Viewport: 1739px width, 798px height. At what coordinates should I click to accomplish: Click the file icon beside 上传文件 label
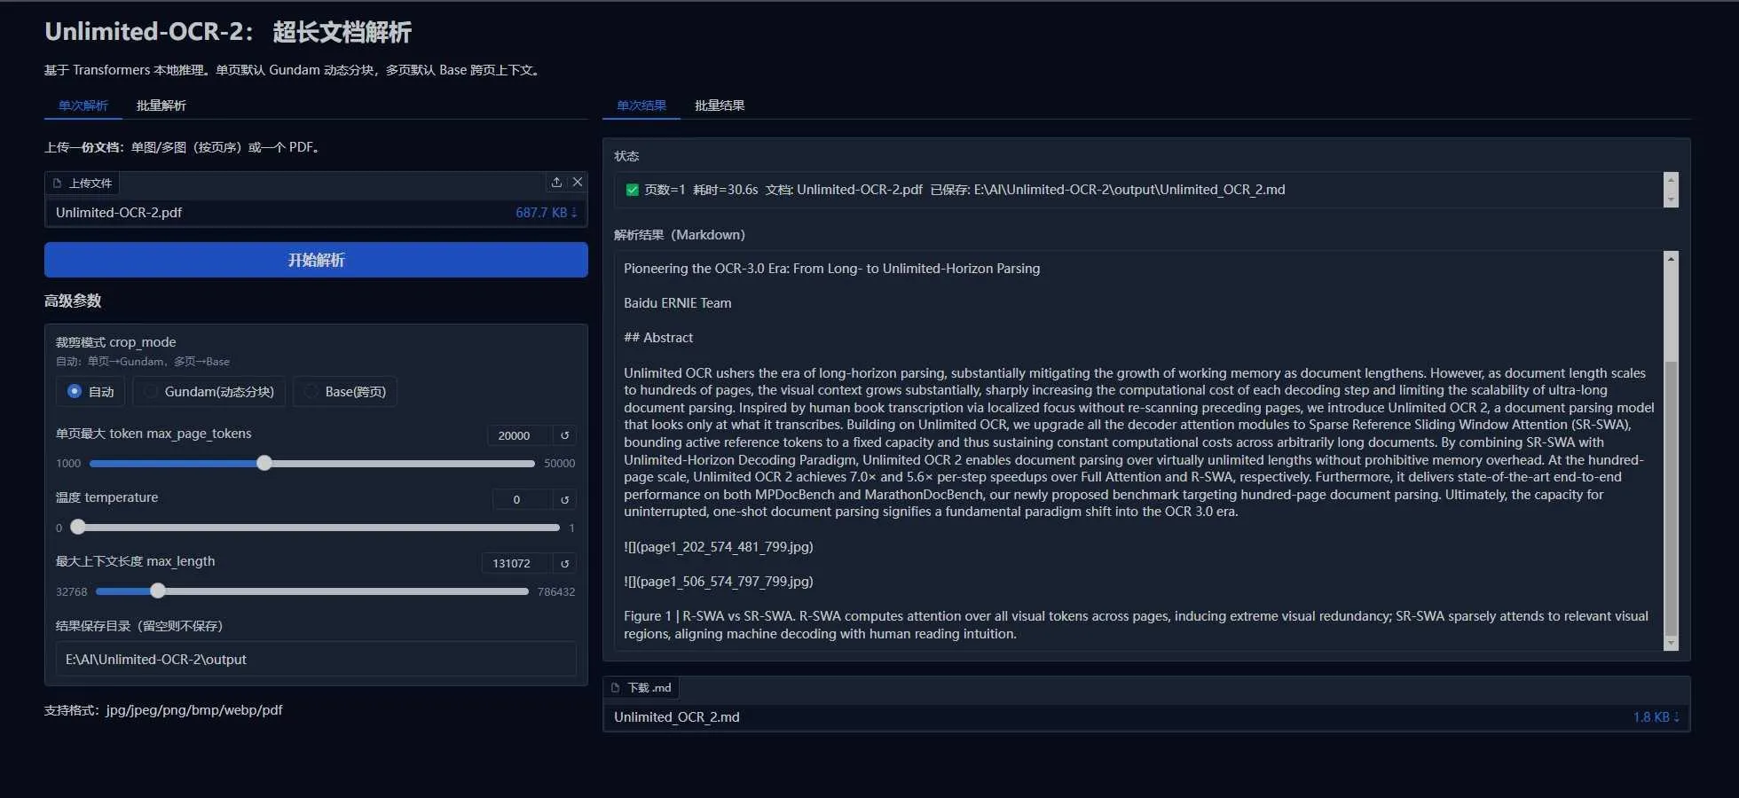pyautogui.click(x=58, y=183)
